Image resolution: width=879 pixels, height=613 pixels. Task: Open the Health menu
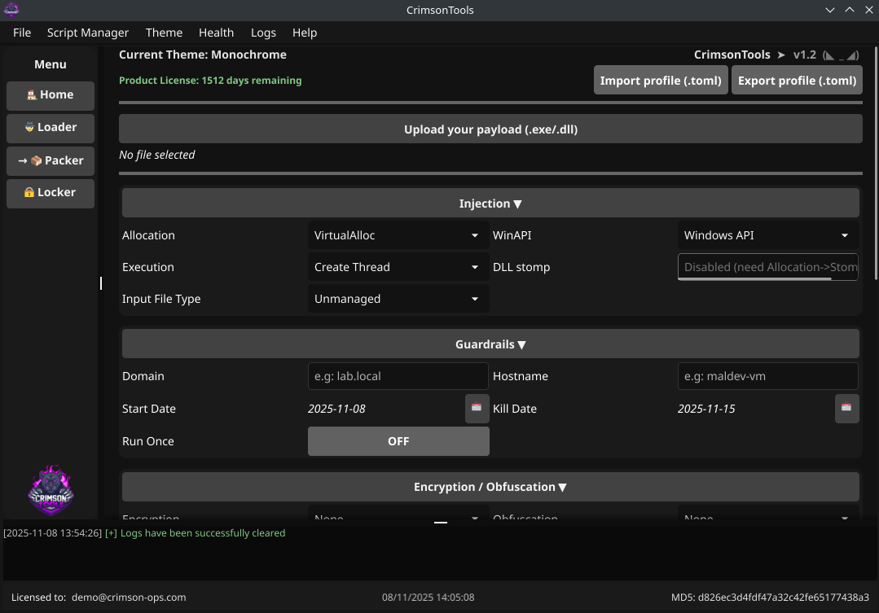coord(216,33)
